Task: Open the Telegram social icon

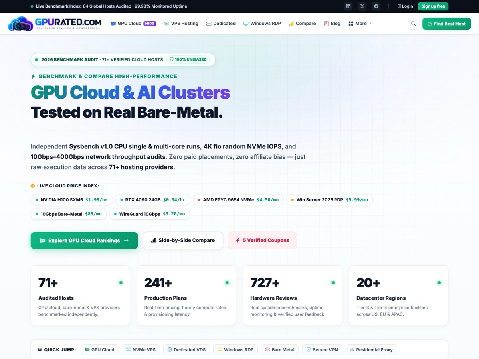Action: pyautogui.click(x=376, y=6)
